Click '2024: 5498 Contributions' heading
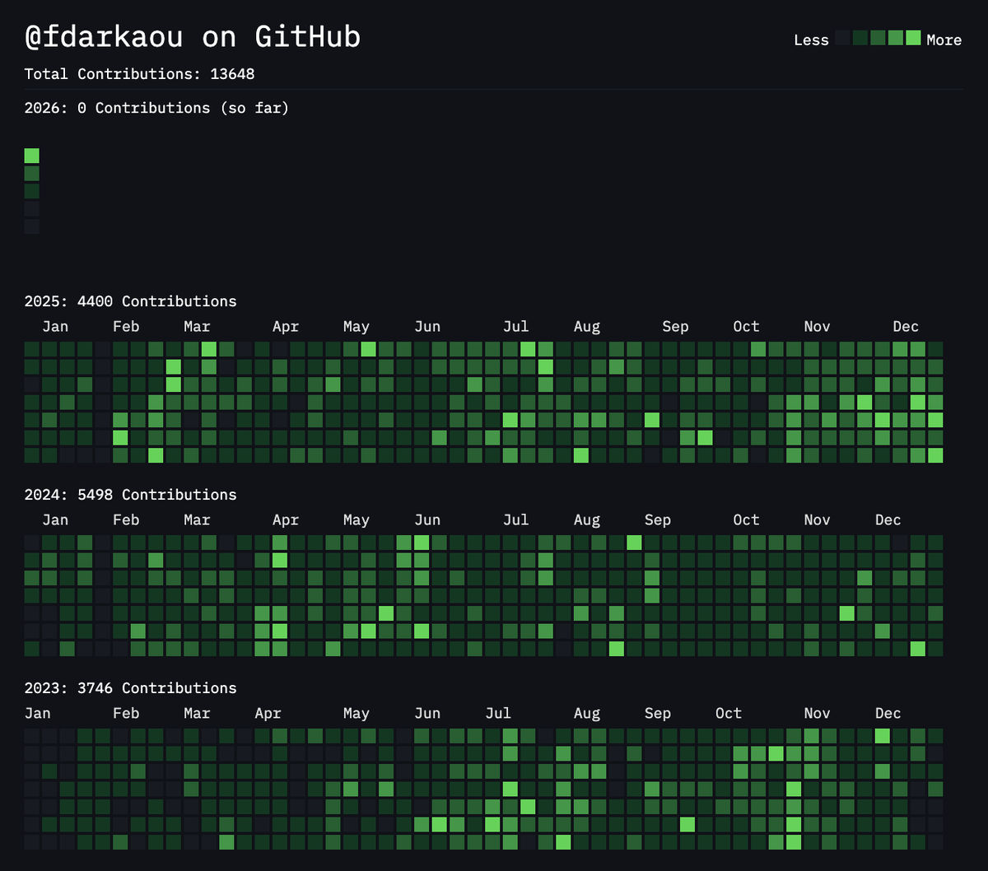The image size is (988, 871). (x=131, y=495)
